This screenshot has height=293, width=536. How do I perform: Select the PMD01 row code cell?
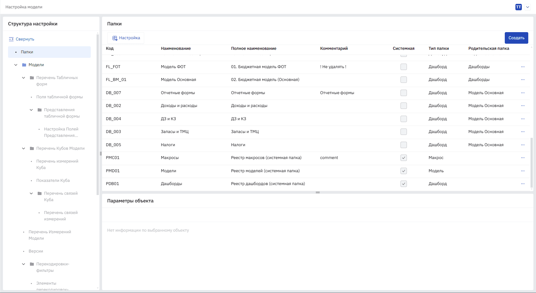113,171
